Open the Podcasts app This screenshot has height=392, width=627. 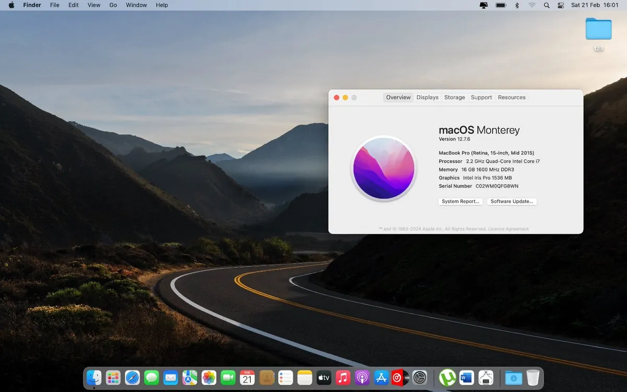click(x=362, y=377)
